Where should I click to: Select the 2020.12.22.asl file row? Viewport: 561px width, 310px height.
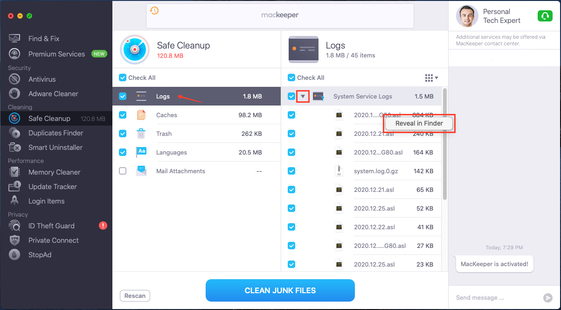coord(361,227)
